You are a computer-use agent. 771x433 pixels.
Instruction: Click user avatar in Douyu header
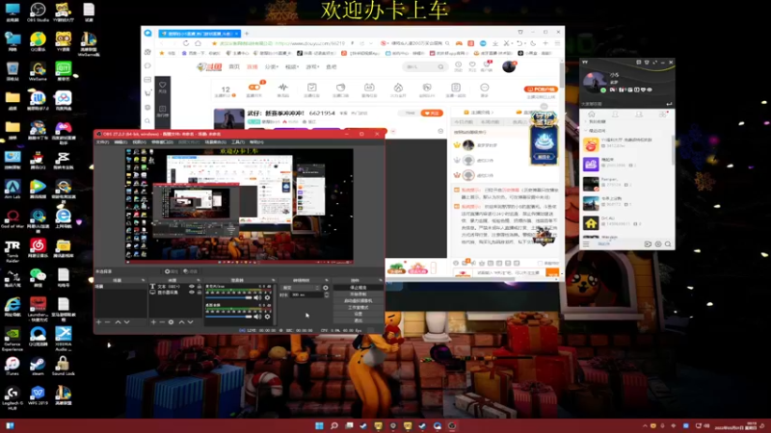(x=509, y=66)
